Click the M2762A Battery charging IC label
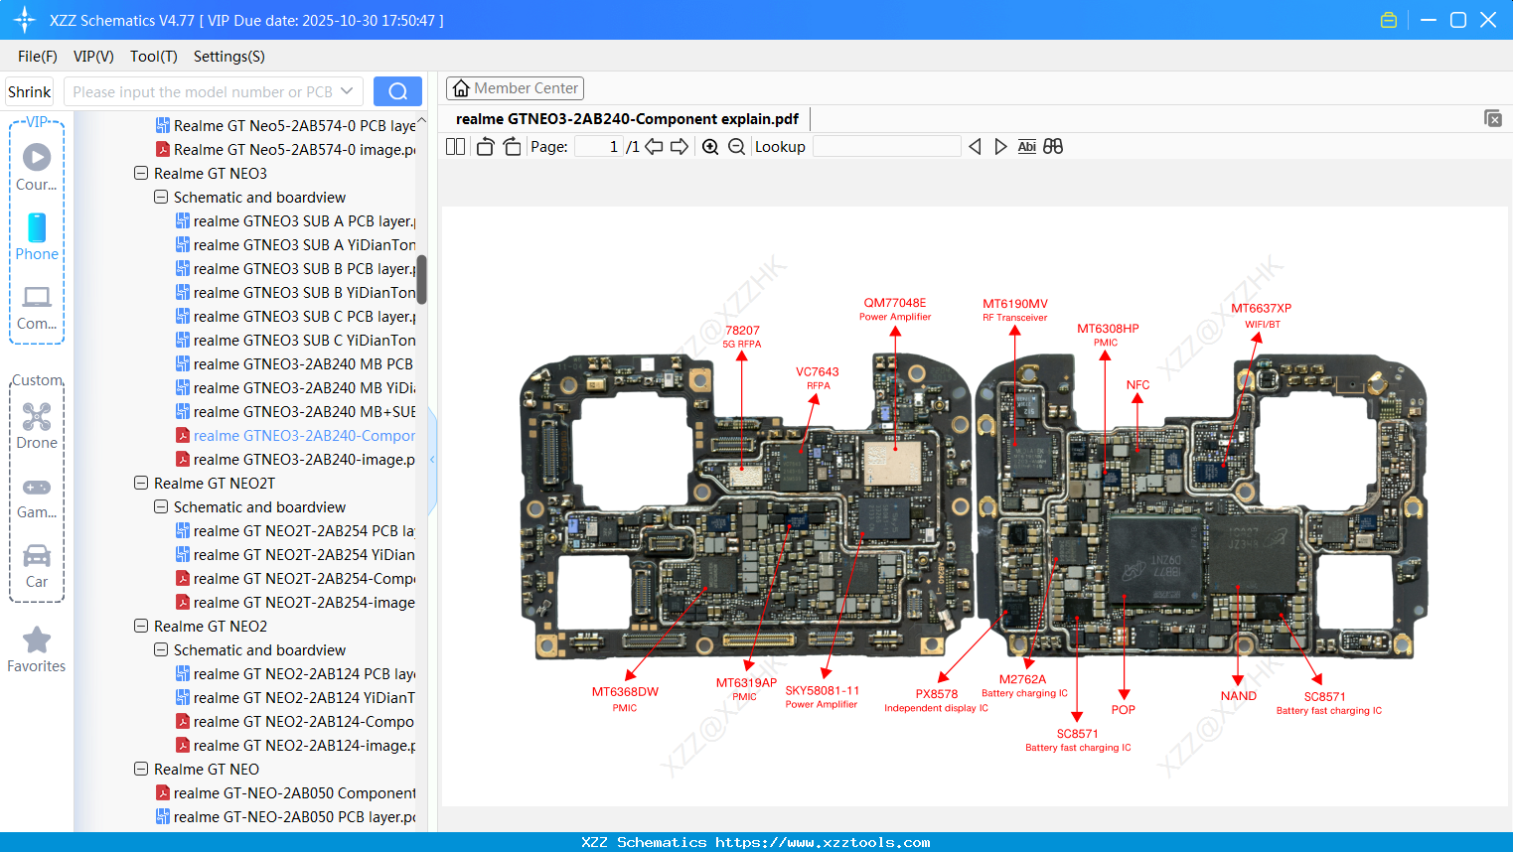The height and width of the screenshot is (852, 1513). click(1024, 686)
